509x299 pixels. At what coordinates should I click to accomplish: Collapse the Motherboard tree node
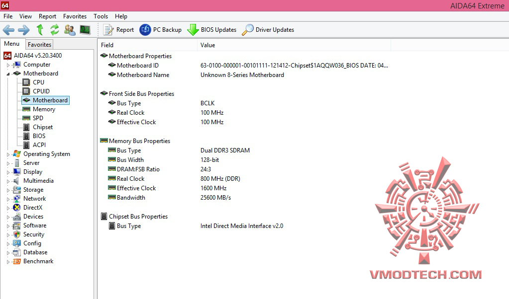(8, 74)
